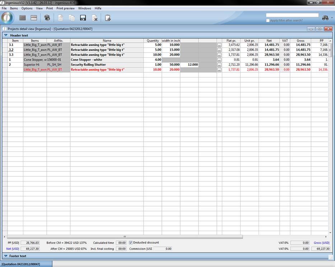Click the refresh globe toolbar icon
The height and width of the screenshot is (267, 335).
pyautogui.click(x=47, y=18)
